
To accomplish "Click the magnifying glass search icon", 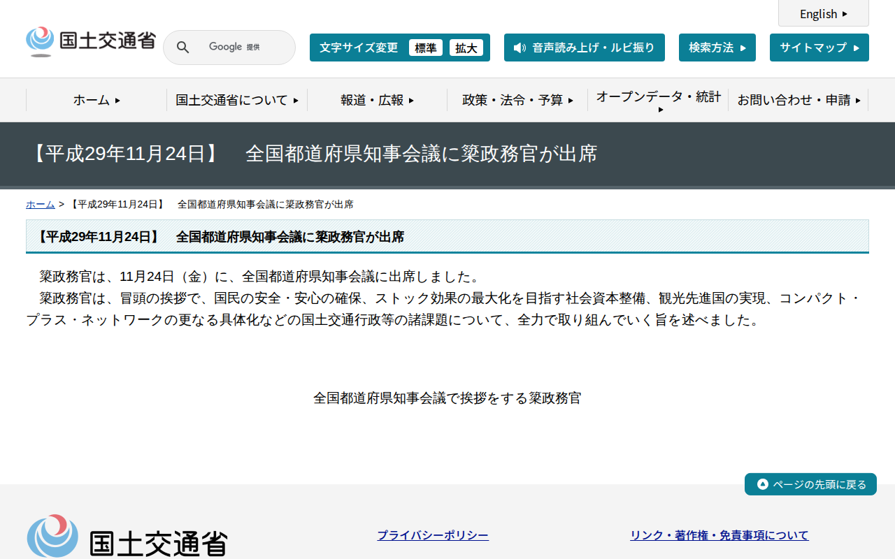I will (182, 48).
